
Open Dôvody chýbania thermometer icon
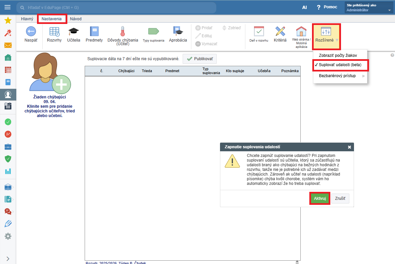[x=122, y=32]
